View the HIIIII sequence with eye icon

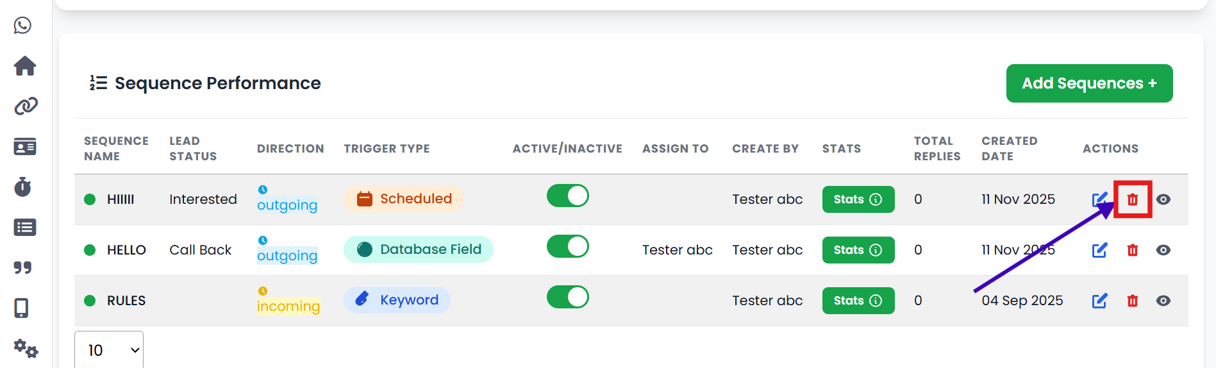click(1163, 199)
